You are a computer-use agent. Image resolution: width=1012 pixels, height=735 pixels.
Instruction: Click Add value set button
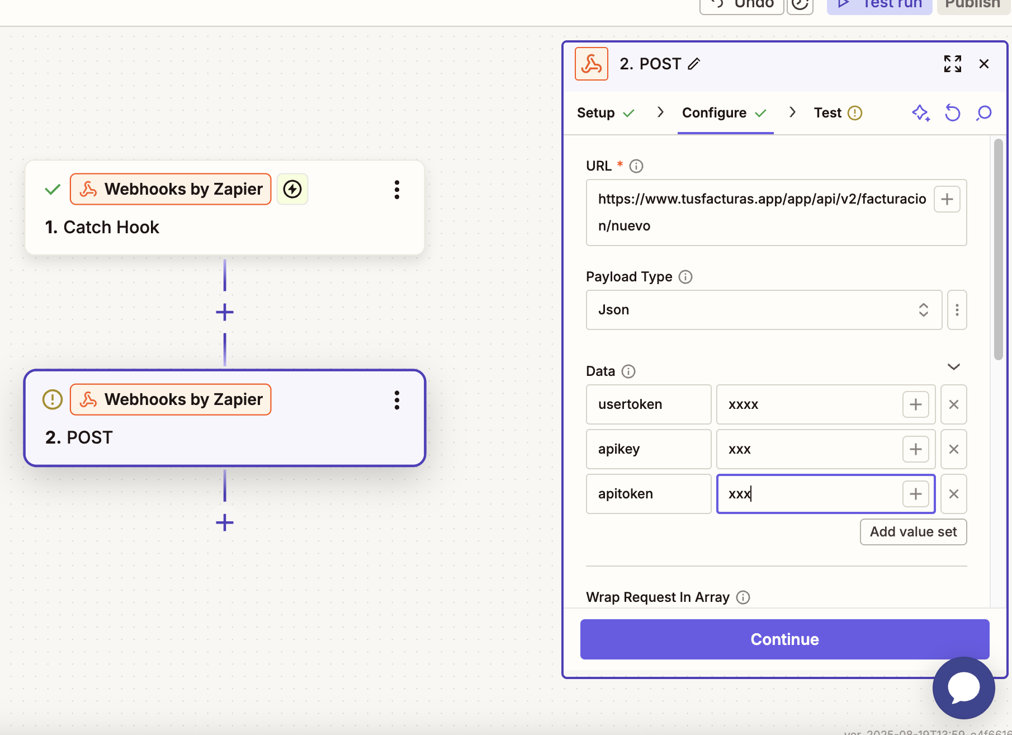point(912,532)
